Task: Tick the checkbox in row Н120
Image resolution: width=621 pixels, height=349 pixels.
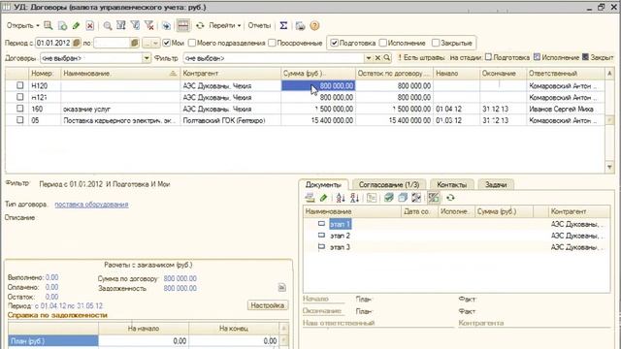Action: coord(20,85)
